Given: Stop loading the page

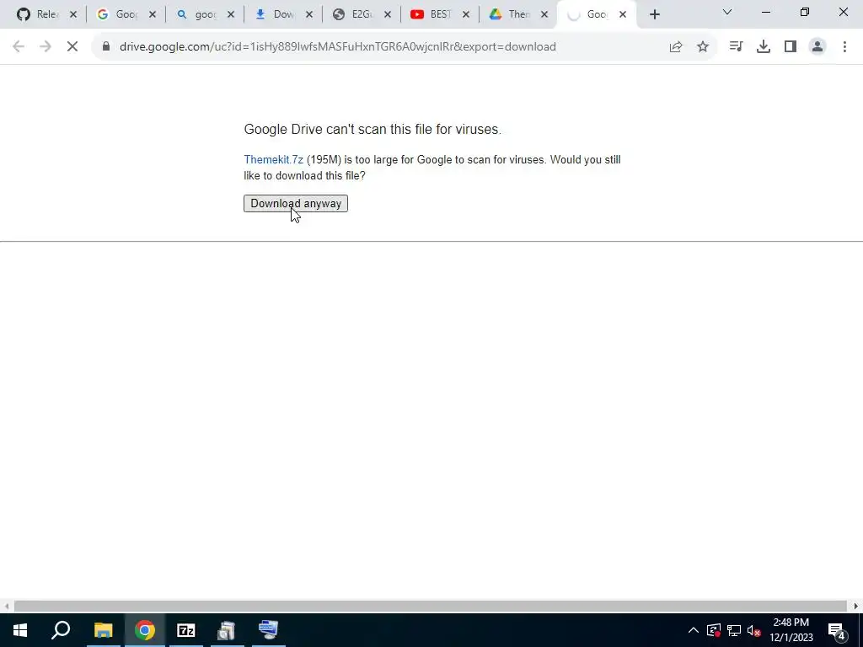Looking at the screenshot, I should (x=72, y=47).
